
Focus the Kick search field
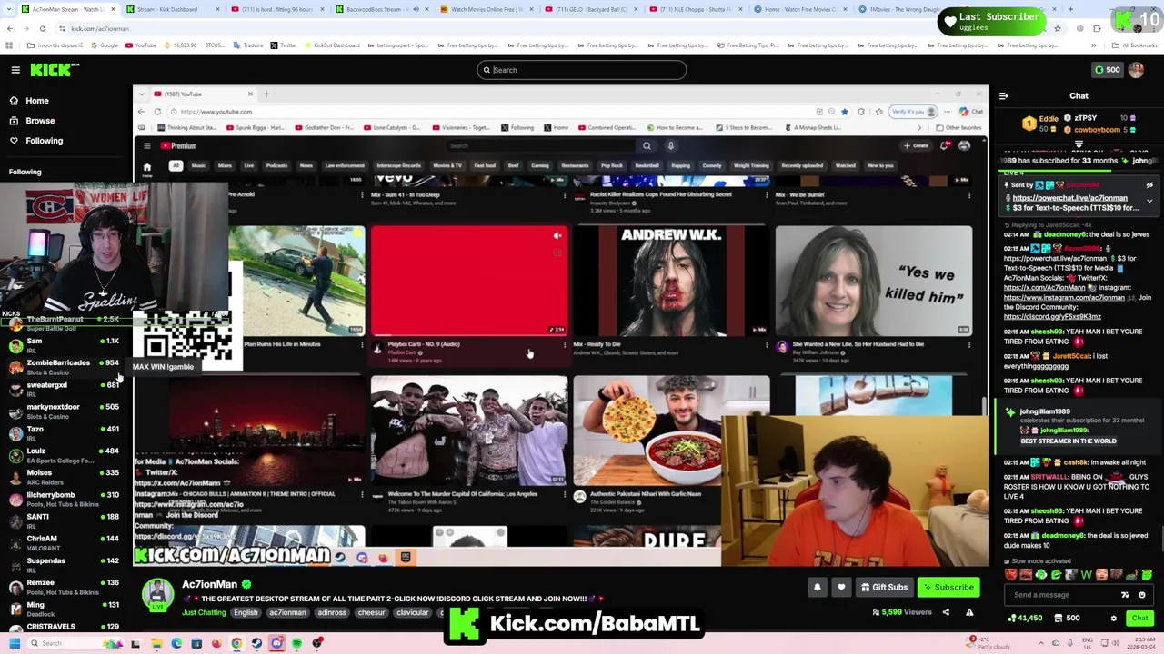click(582, 70)
